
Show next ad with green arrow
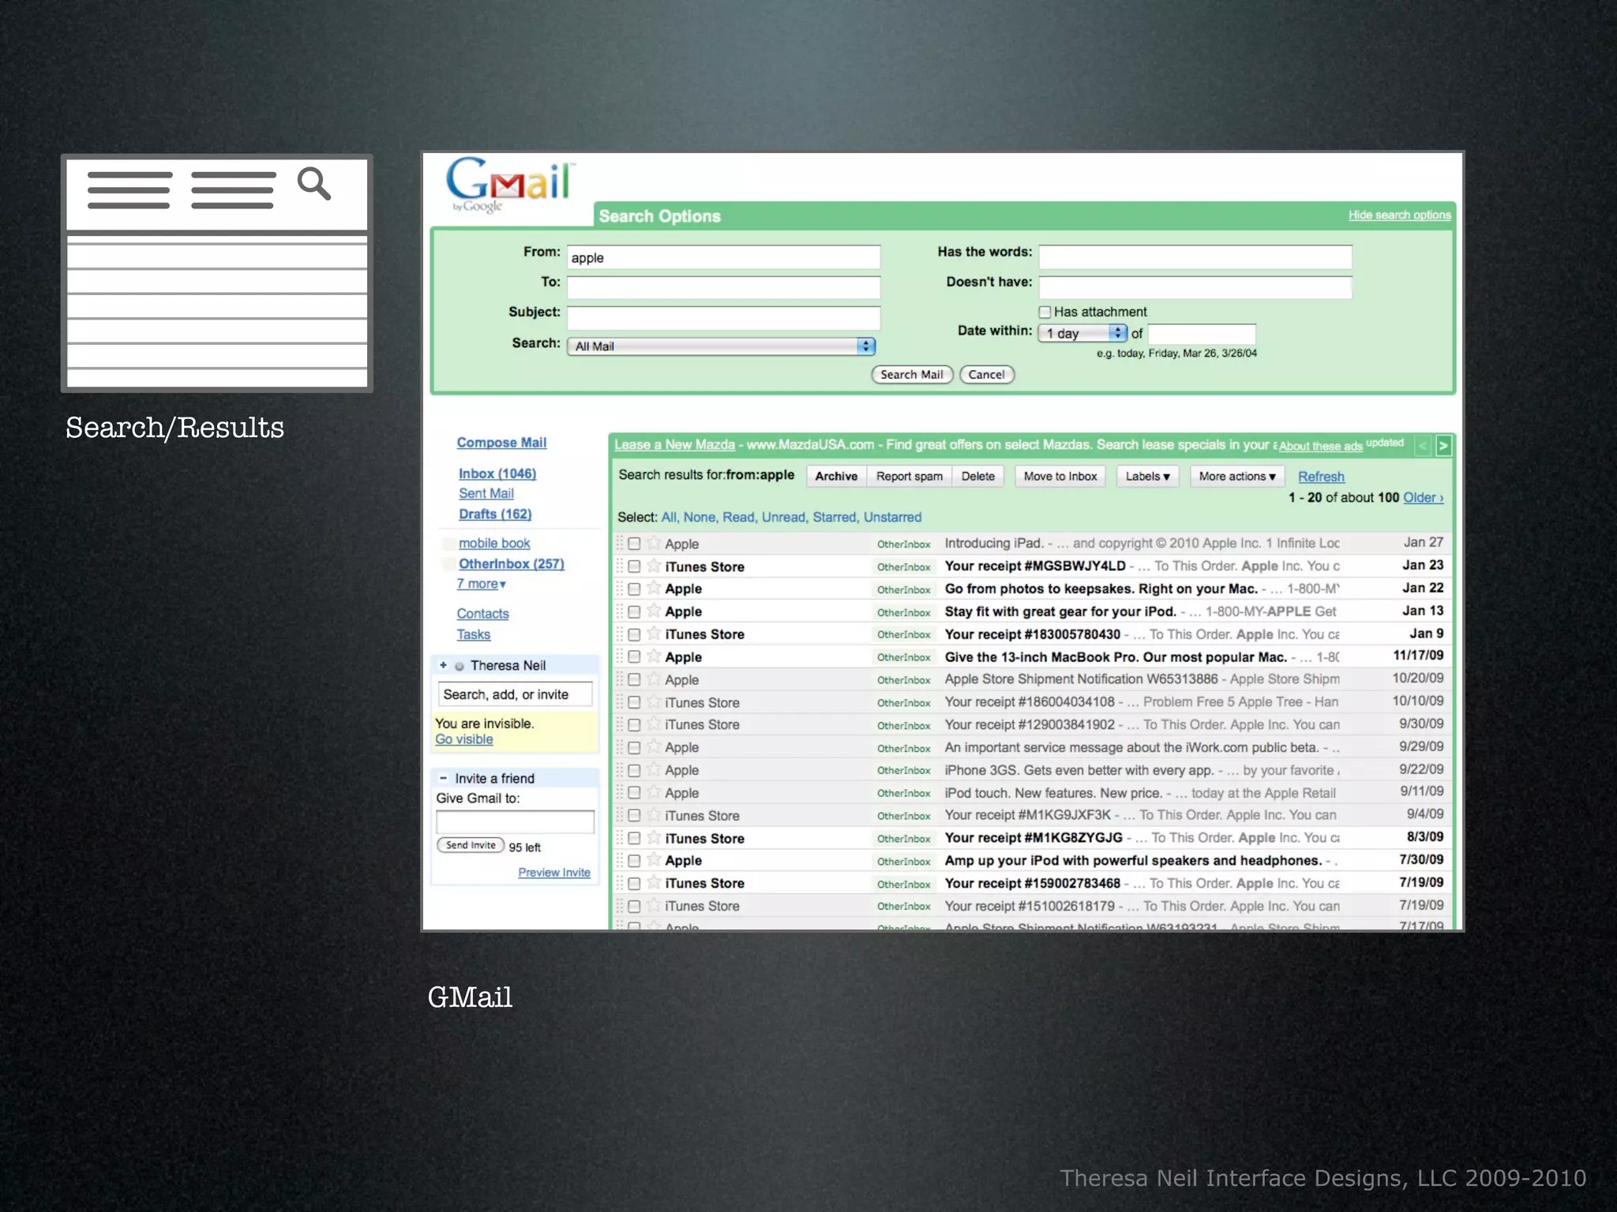click(1443, 446)
